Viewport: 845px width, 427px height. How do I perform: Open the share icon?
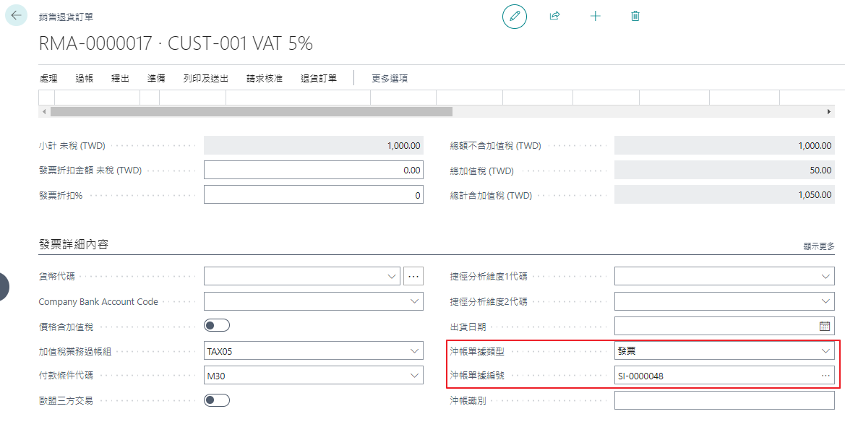[x=554, y=16]
